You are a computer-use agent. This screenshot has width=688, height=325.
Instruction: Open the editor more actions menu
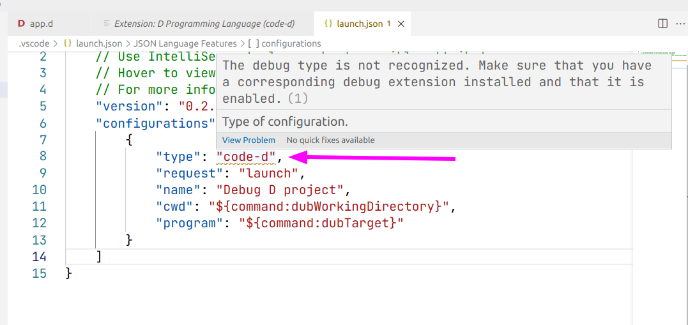(680, 24)
